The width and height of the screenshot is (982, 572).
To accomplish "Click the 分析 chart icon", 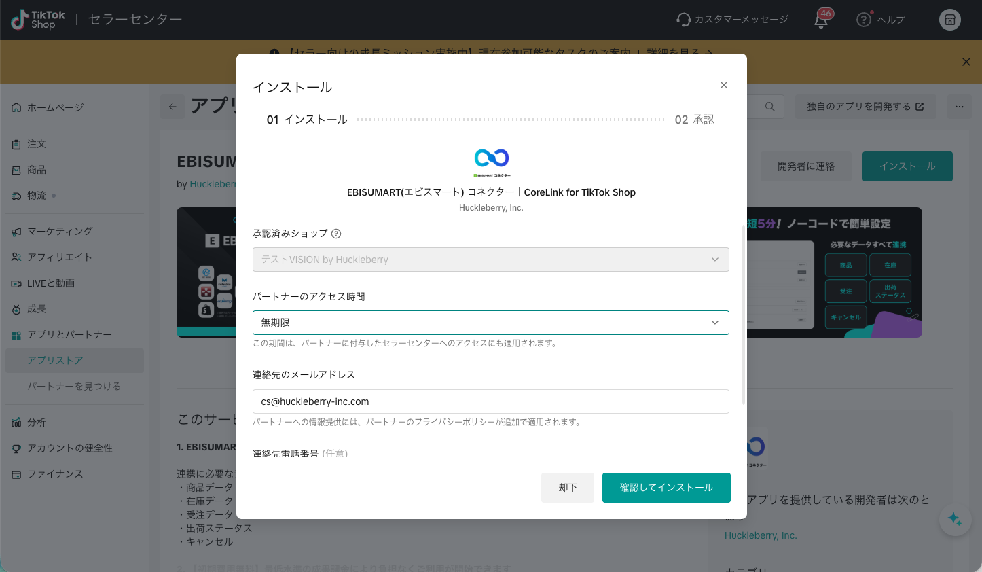I will point(16,423).
